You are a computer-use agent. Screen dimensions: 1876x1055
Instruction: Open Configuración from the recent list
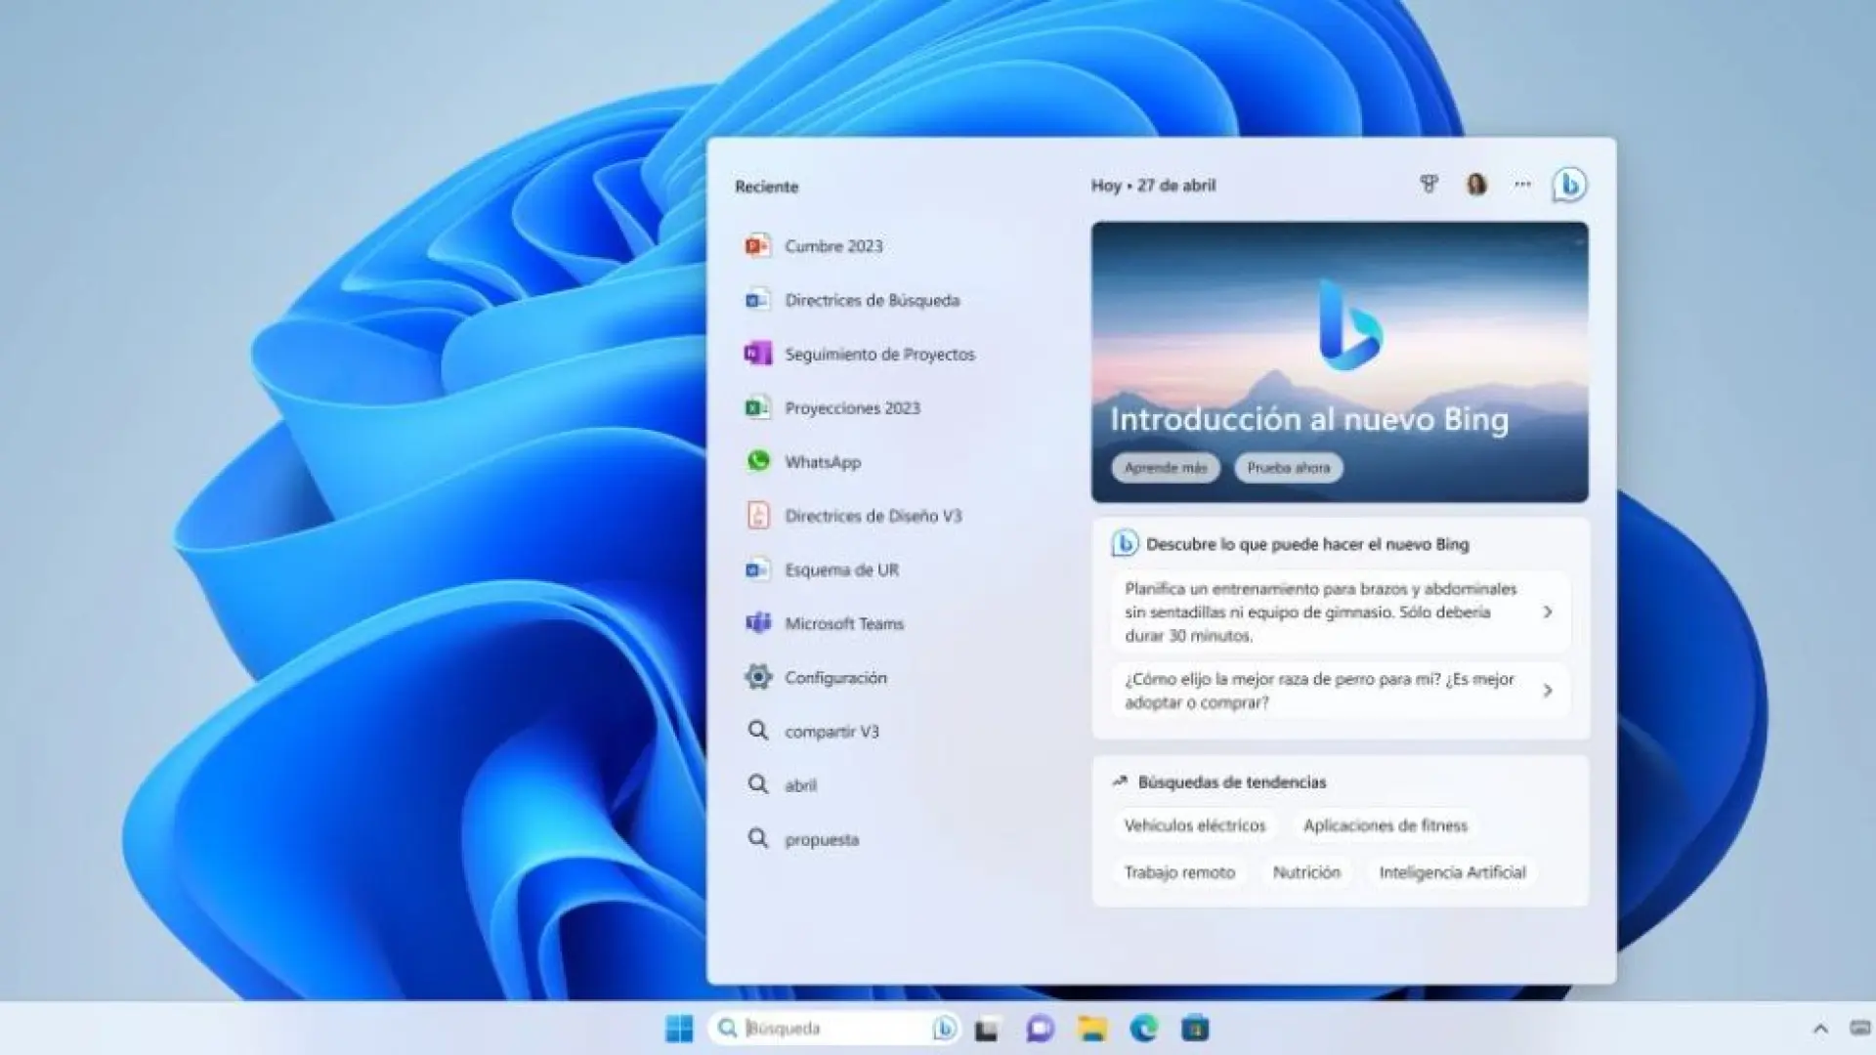835,677
